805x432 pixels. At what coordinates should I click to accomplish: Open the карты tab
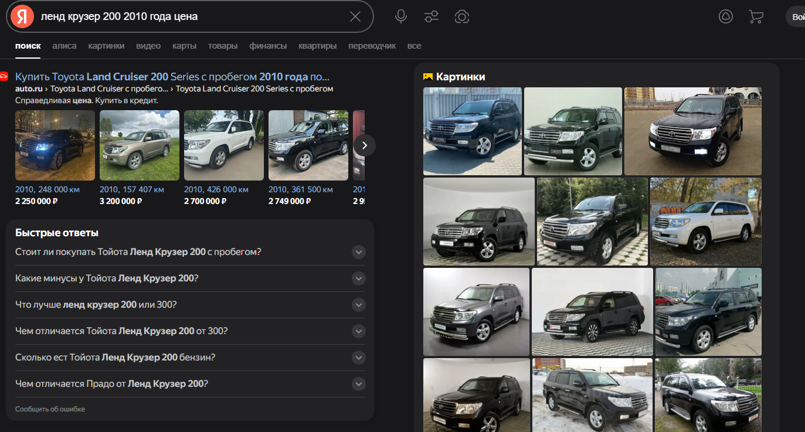(x=184, y=46)
